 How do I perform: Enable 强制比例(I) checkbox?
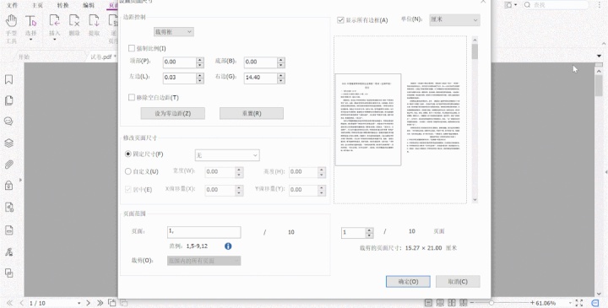(132, 48)
